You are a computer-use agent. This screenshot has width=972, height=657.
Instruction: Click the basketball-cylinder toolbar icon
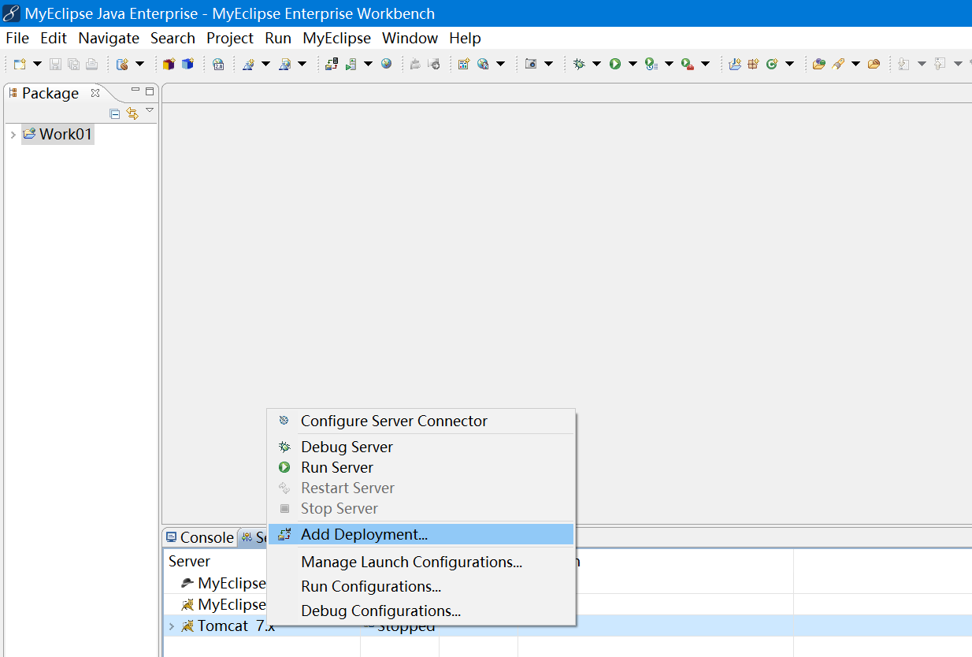[122, 64]
